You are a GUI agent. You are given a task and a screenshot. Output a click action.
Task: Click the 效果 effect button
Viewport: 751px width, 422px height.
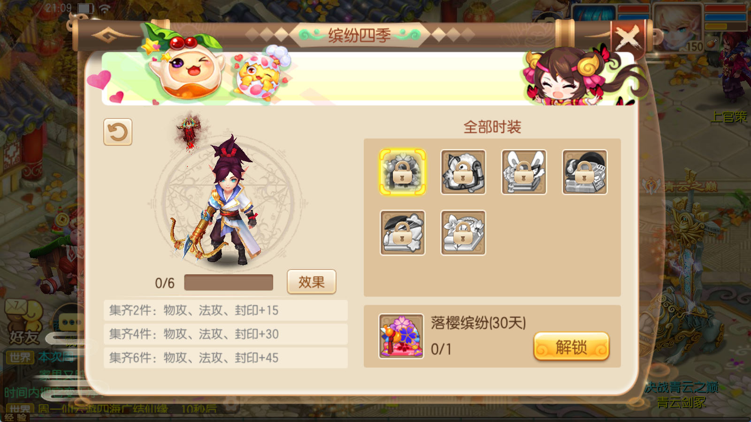pyautogui.click(x=312, y=282)
